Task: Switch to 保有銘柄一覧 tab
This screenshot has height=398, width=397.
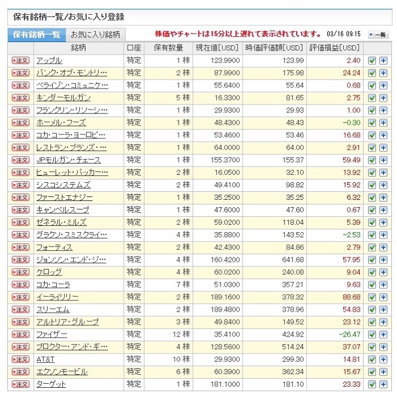Action: click(37, 35)
